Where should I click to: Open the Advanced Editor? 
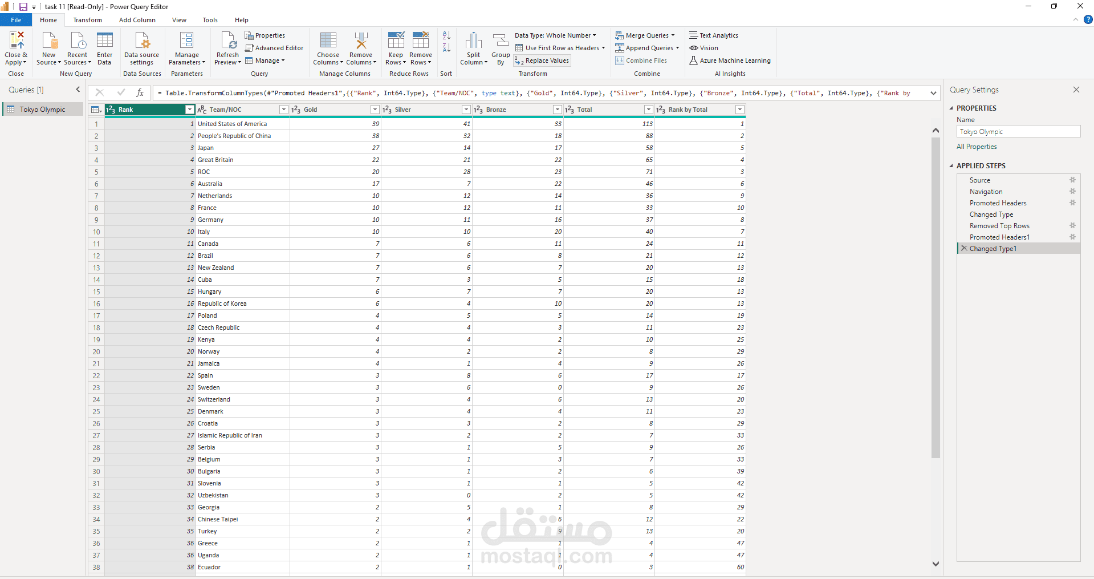pos(274,48)
